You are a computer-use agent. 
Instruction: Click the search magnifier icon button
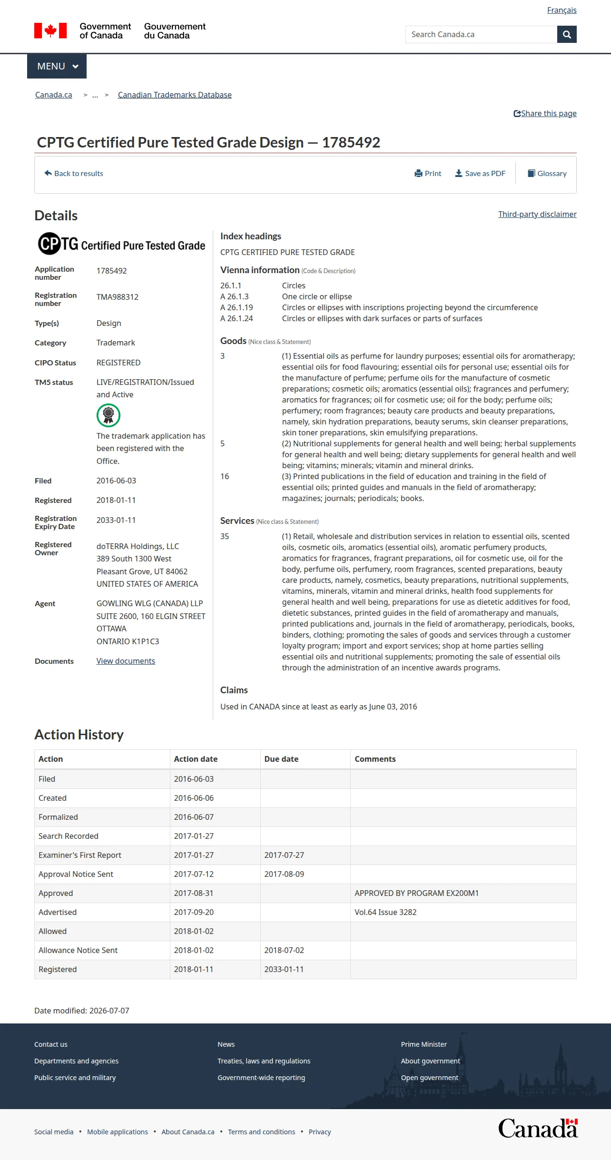pyautogui.click(x=567, y=34)
